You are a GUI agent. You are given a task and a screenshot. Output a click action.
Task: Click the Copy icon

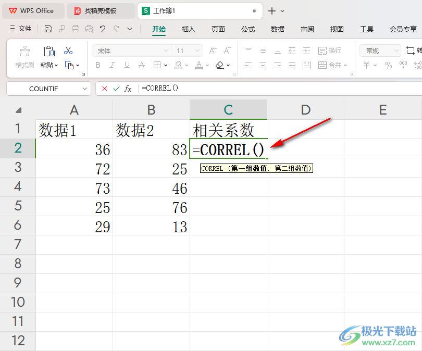(x=69, y=65)
